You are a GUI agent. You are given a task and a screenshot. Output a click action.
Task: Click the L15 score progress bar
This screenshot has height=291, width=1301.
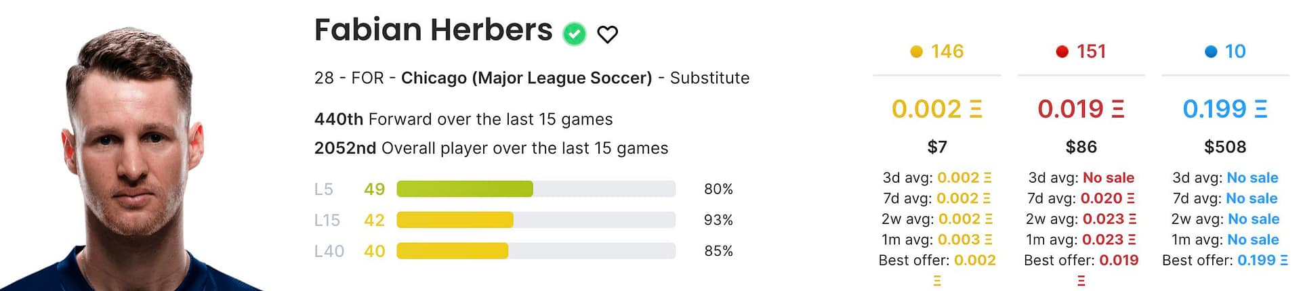[x=535, y=220]
